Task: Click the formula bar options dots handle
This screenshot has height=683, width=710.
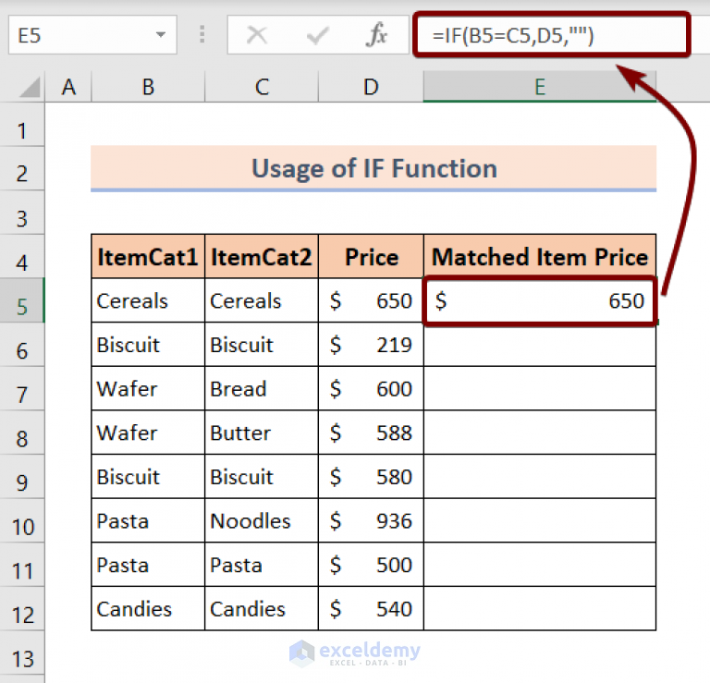Action: pyautogui.click(x=202, y=34)
